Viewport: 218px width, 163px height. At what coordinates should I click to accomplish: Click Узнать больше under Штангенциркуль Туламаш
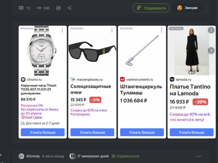(142, 132)
